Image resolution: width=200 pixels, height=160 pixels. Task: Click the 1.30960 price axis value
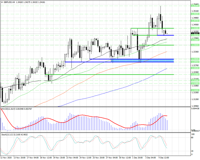pyautogui.click(x=195, y=106)
